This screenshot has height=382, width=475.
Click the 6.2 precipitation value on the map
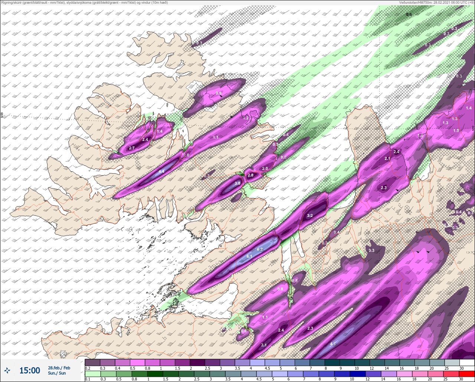click(x=260, y=249)
